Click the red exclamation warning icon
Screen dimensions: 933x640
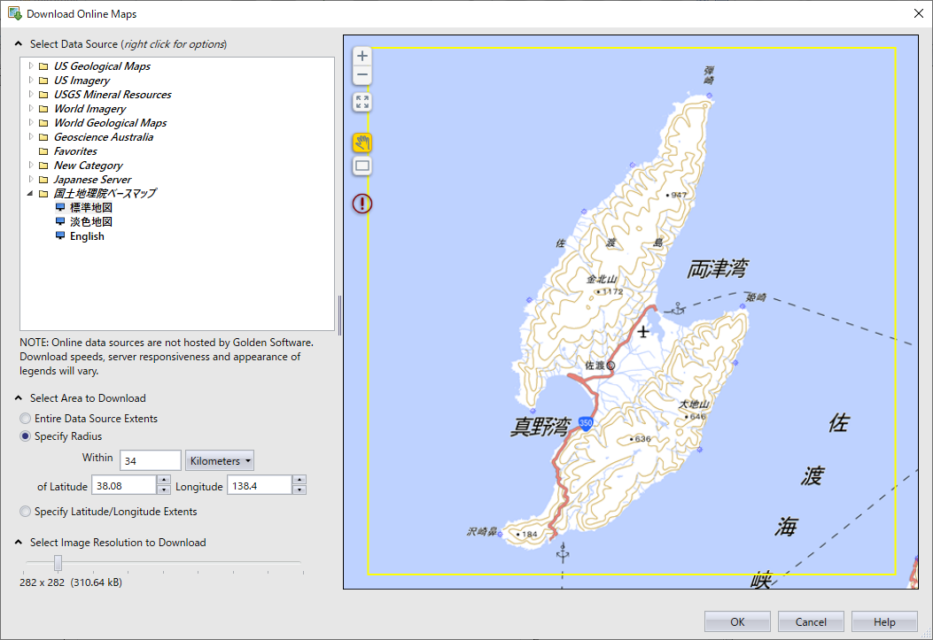[362, 204]
